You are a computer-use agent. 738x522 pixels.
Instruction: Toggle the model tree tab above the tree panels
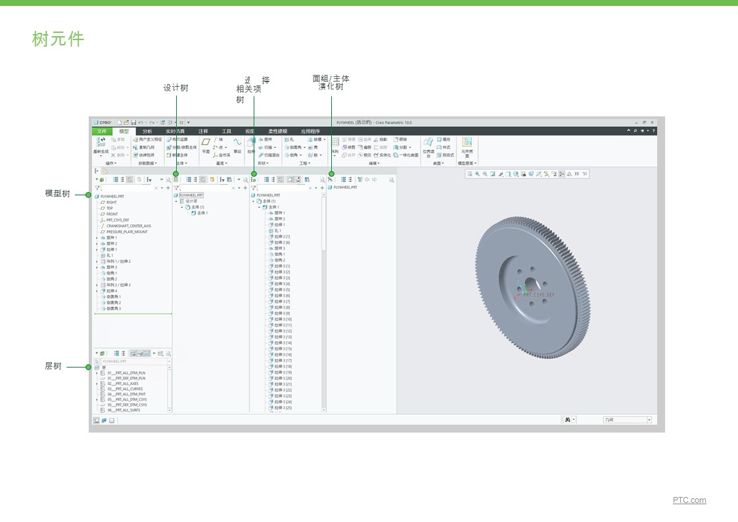[97, 171]
